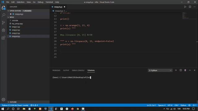Open the File menu
This screenshot has height=111, width=198.
(x=7, y=2)
